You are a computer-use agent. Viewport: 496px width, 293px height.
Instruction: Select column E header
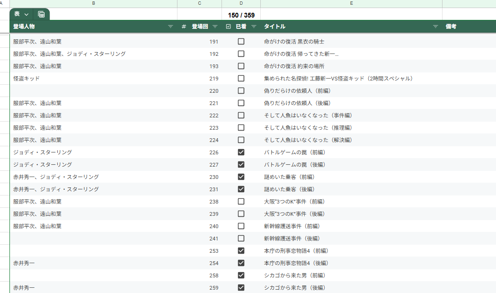click(351, 3)
